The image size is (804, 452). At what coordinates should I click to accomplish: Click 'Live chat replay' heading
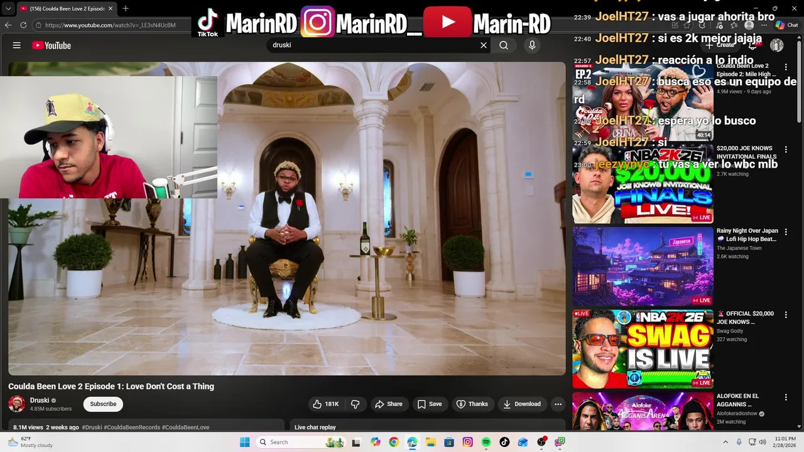click(315, 428)
